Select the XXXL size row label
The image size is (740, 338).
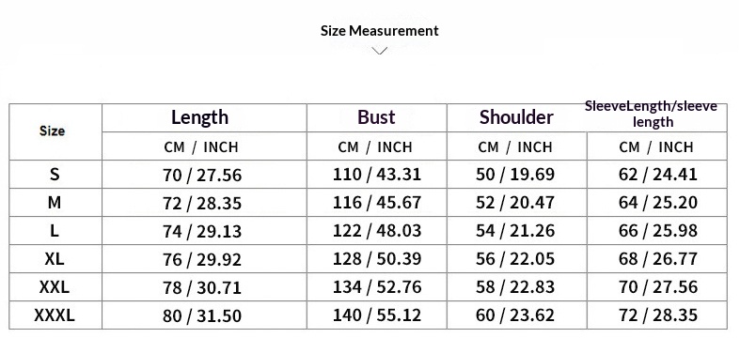click(x=55, y=315)
